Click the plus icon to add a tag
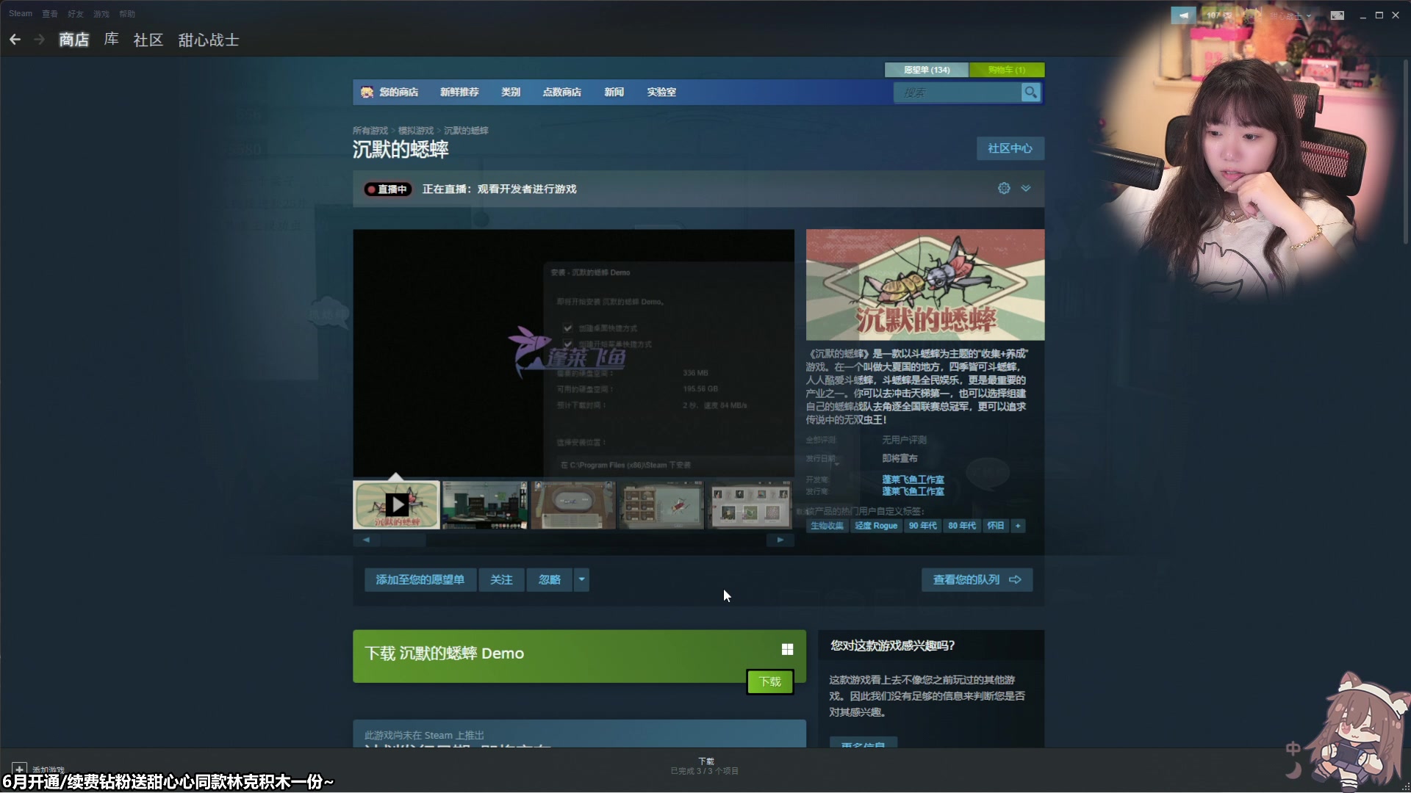The height and width of the screenshot is (793, 1411). pyautogui.click(x=1018, y=526)
